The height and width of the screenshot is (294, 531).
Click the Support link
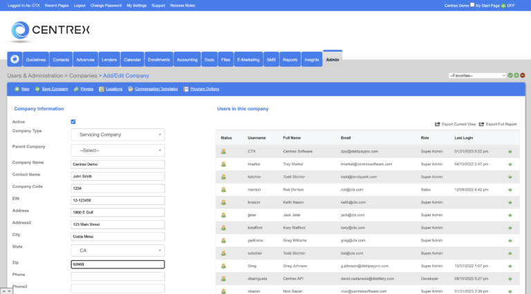[x=158, y=6]
